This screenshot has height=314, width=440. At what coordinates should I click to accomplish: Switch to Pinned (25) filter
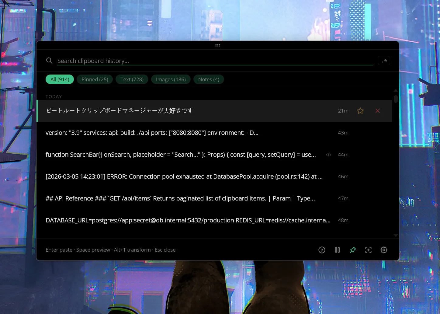pyautogui.click(x=95, y=79)
